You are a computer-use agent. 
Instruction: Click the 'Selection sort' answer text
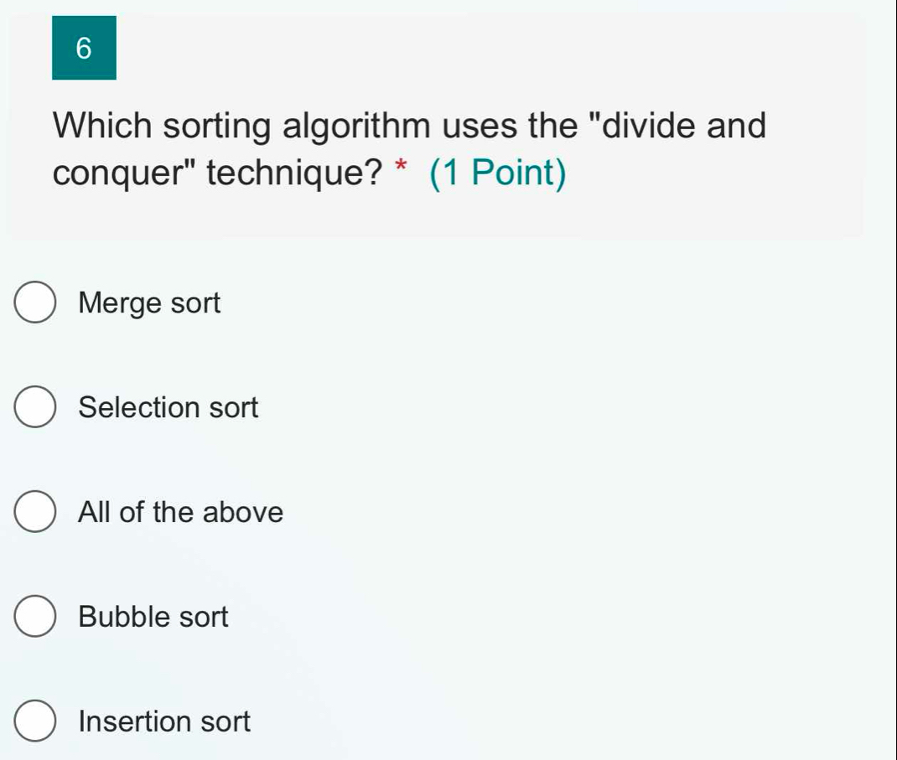point(169,408)
